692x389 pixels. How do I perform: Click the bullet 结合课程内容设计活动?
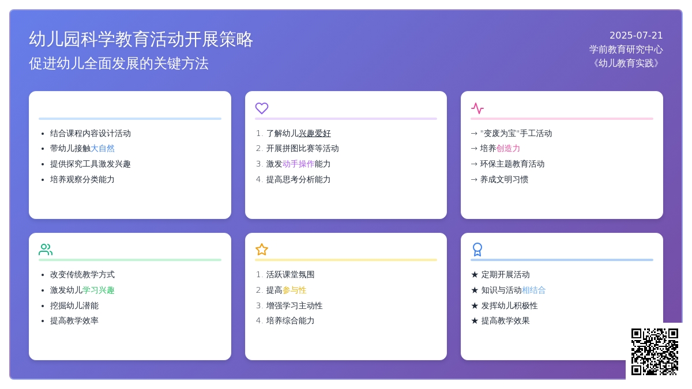coord(91,133)
